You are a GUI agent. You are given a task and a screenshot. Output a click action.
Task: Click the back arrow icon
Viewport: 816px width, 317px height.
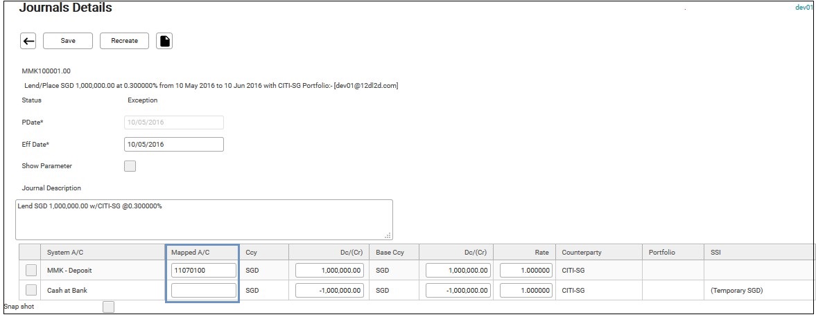click(x=28, y=41)
